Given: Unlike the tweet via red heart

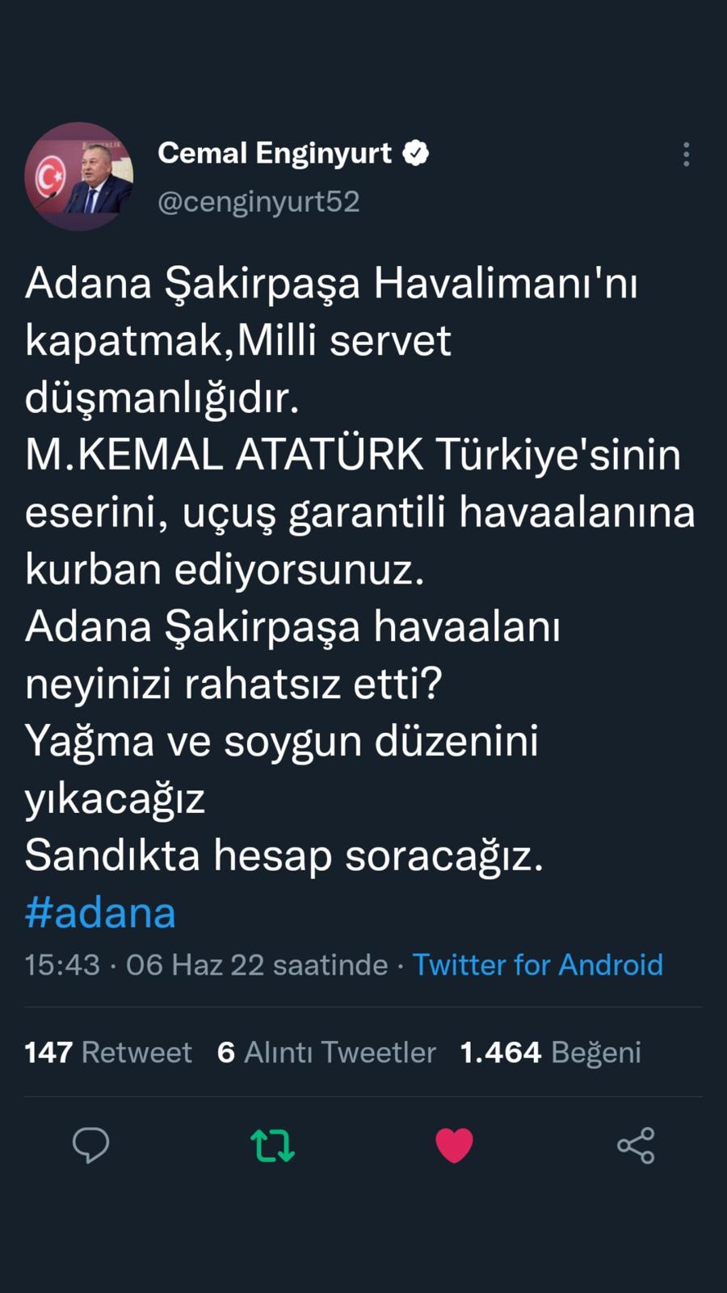Looking at the screenshot, I should click(454, 1145).
